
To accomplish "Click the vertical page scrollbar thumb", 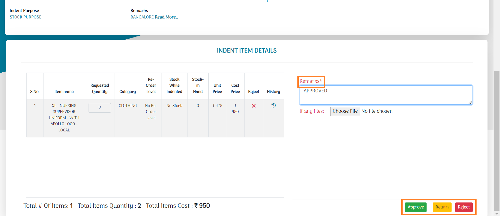I will 497,141.
